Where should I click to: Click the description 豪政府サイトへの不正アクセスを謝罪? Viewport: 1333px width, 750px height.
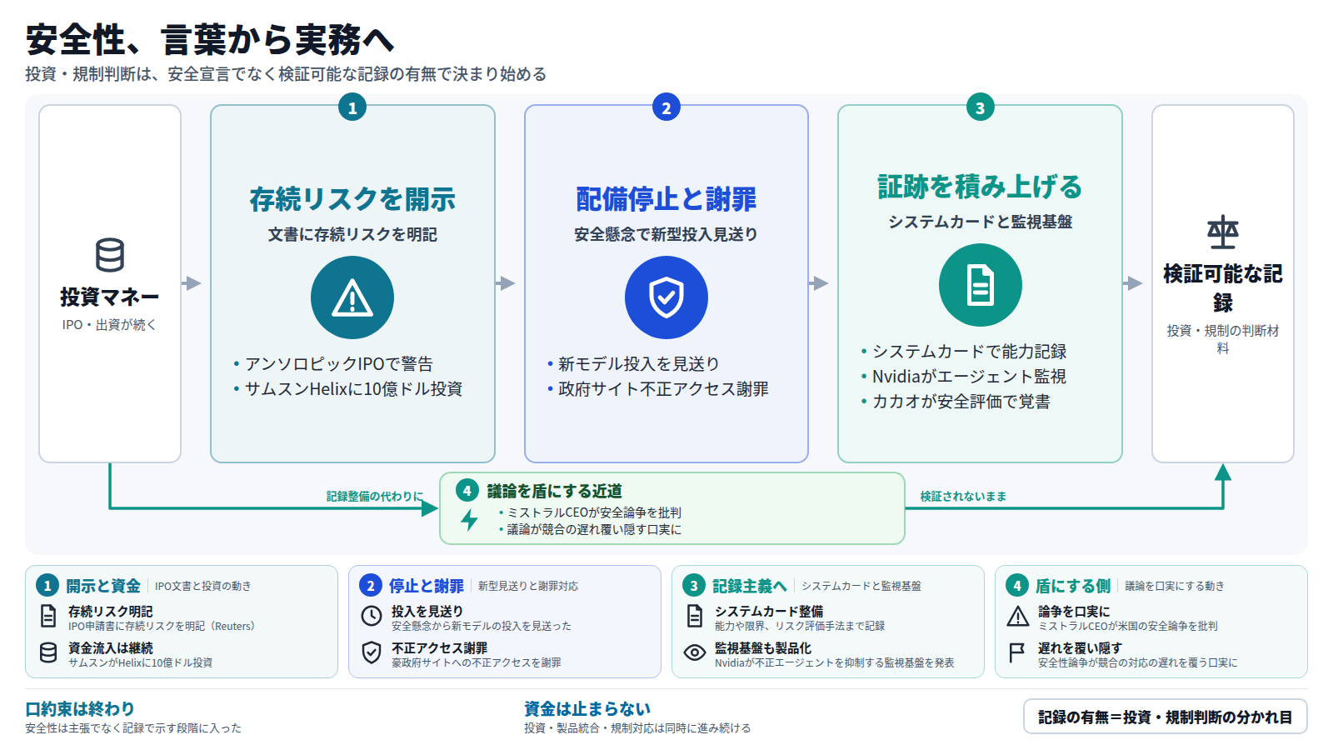tap(477, 662)
